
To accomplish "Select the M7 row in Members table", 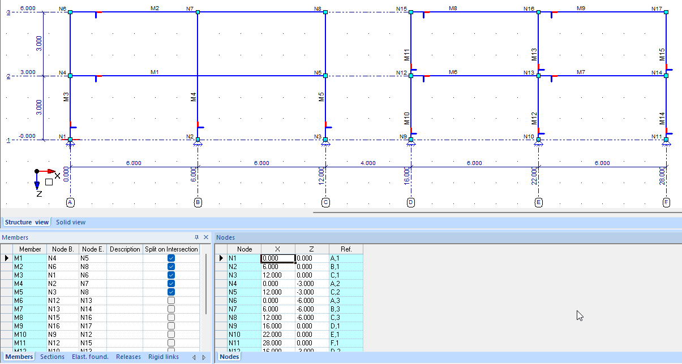I will click(100, 309).
